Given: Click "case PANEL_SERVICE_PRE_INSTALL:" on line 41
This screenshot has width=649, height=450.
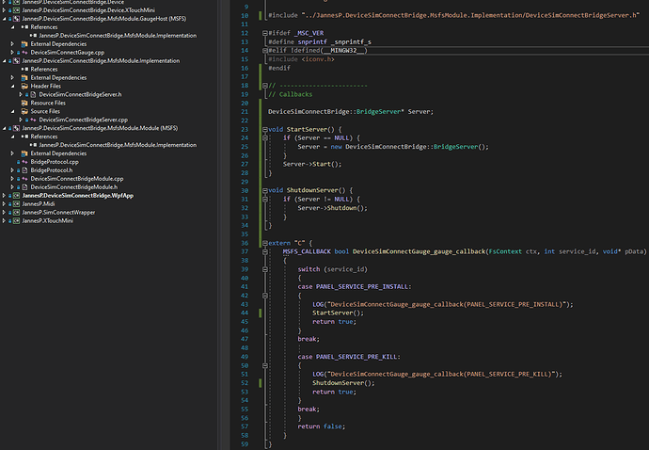Looking at the screenshot, I should (355, 287).
